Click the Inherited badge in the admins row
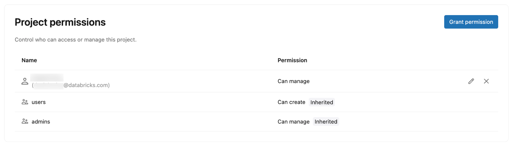The image size is (512, 145). pos(326,122)
